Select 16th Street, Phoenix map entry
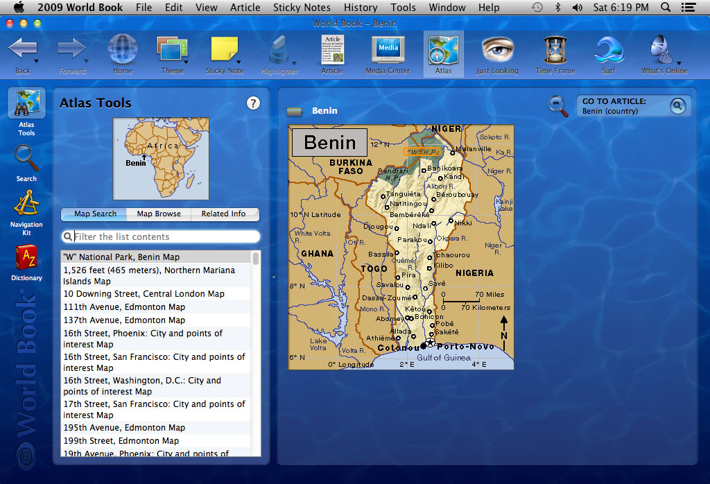Screen dimensions: 710x484 click(156, 338)
